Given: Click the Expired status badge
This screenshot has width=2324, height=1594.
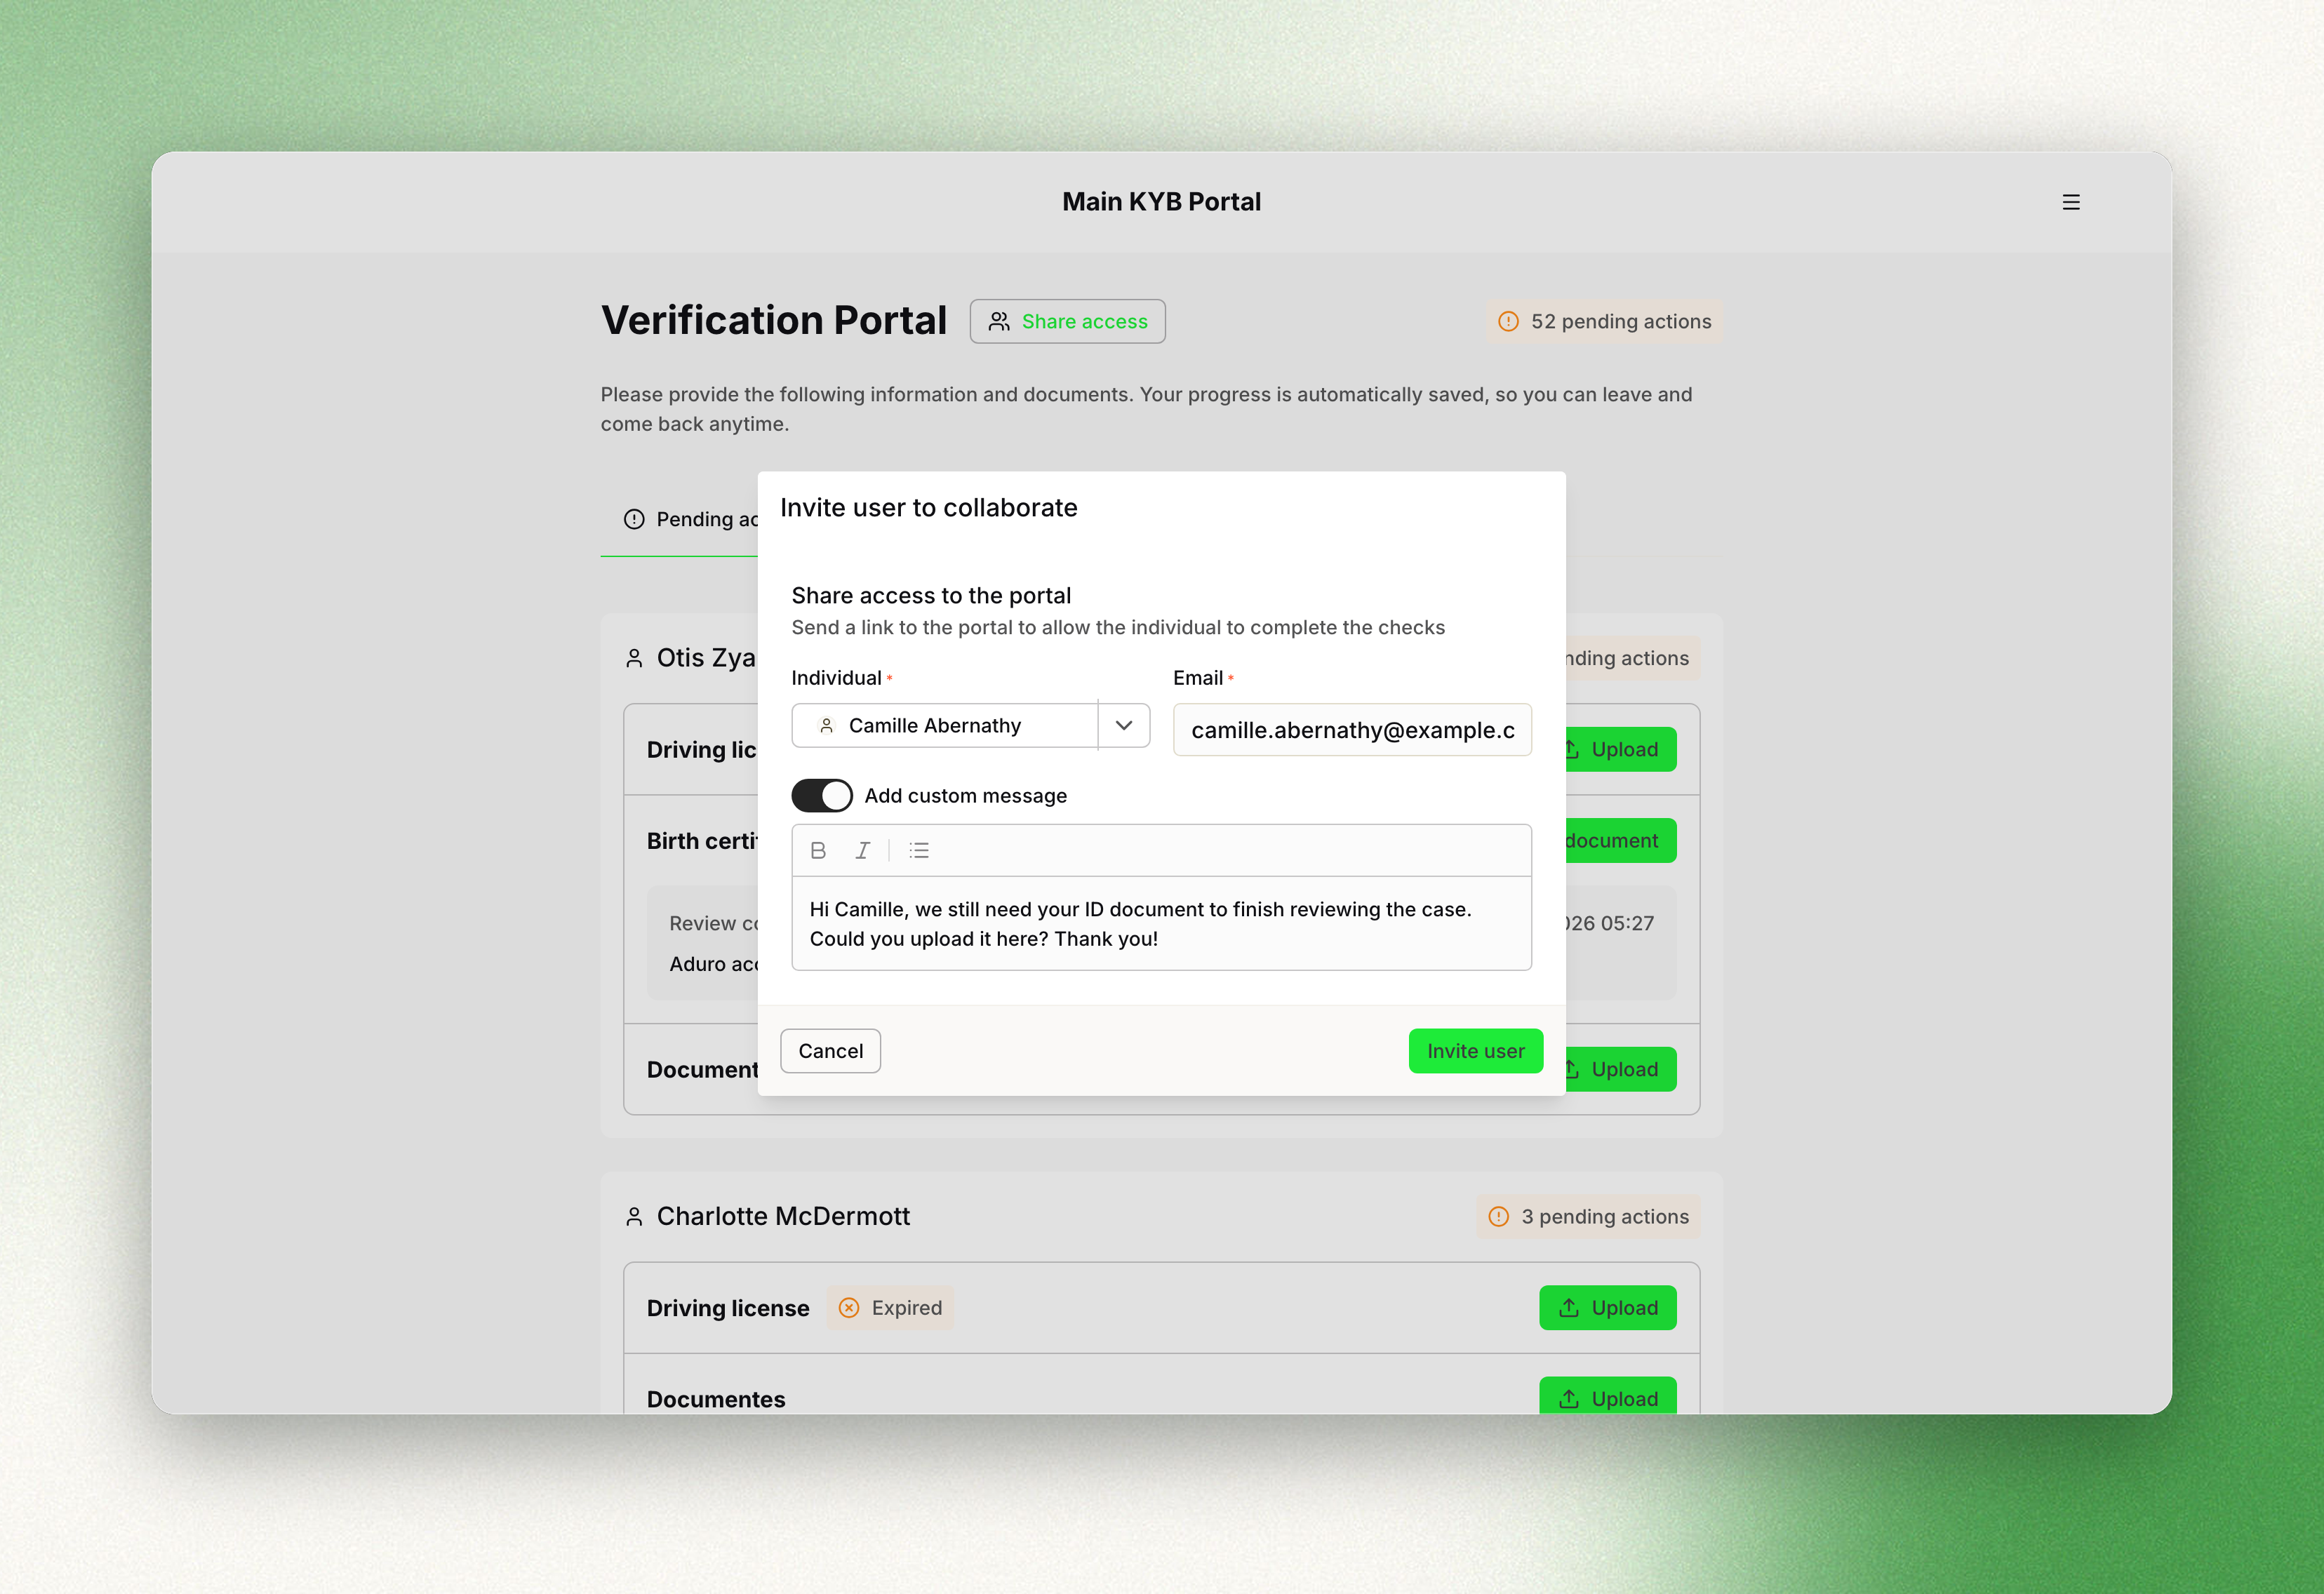Looking at the screenshot, I should tap(890, 1307).
